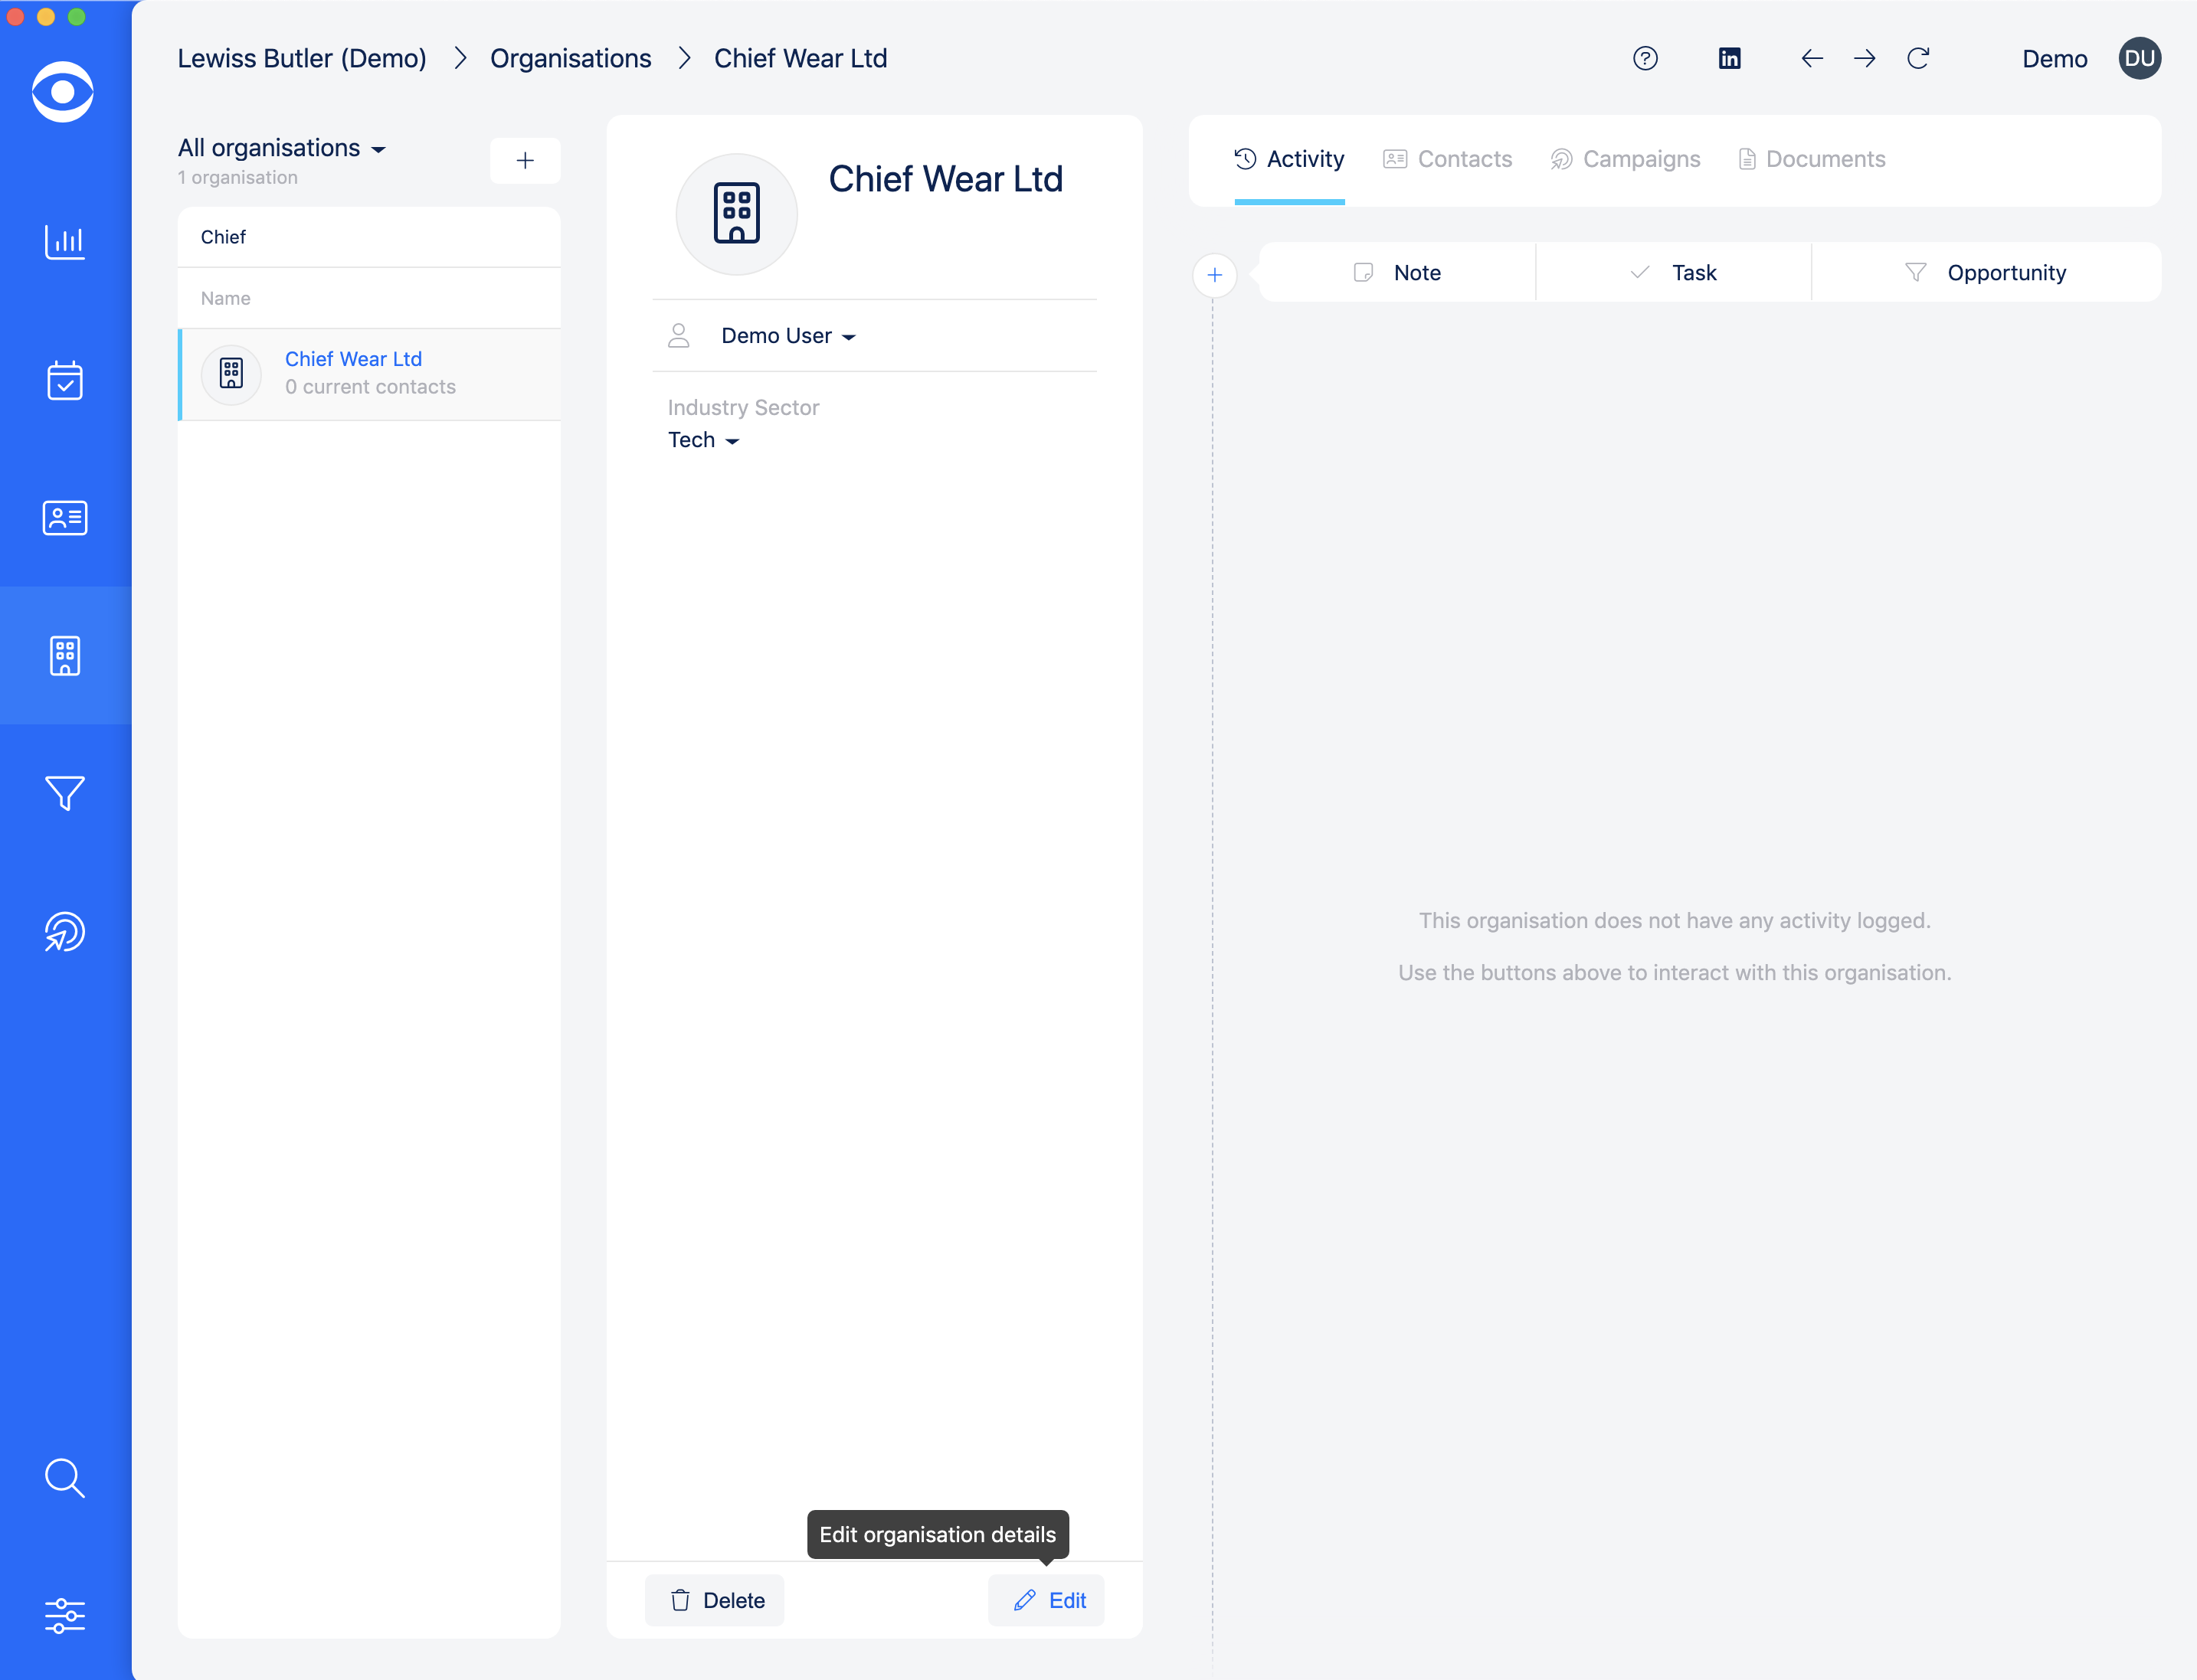Open the campaigns target icon in sidebar
The image size is (2197, 1680).
[x=65, y=932]
